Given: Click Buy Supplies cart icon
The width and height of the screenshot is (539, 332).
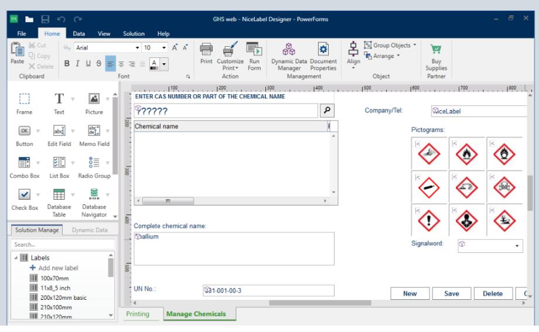Looking at the screenshot, I should [436, 49].
